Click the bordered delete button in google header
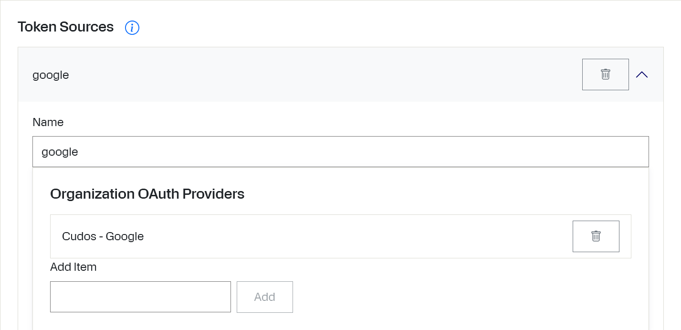Viewport: 681px width, 330px height. (x=606, y=75)
